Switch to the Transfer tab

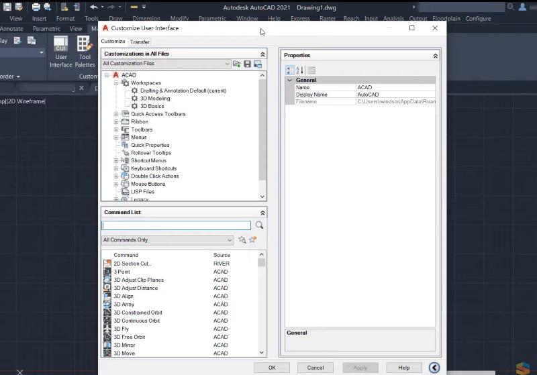[x=140, y=42]
